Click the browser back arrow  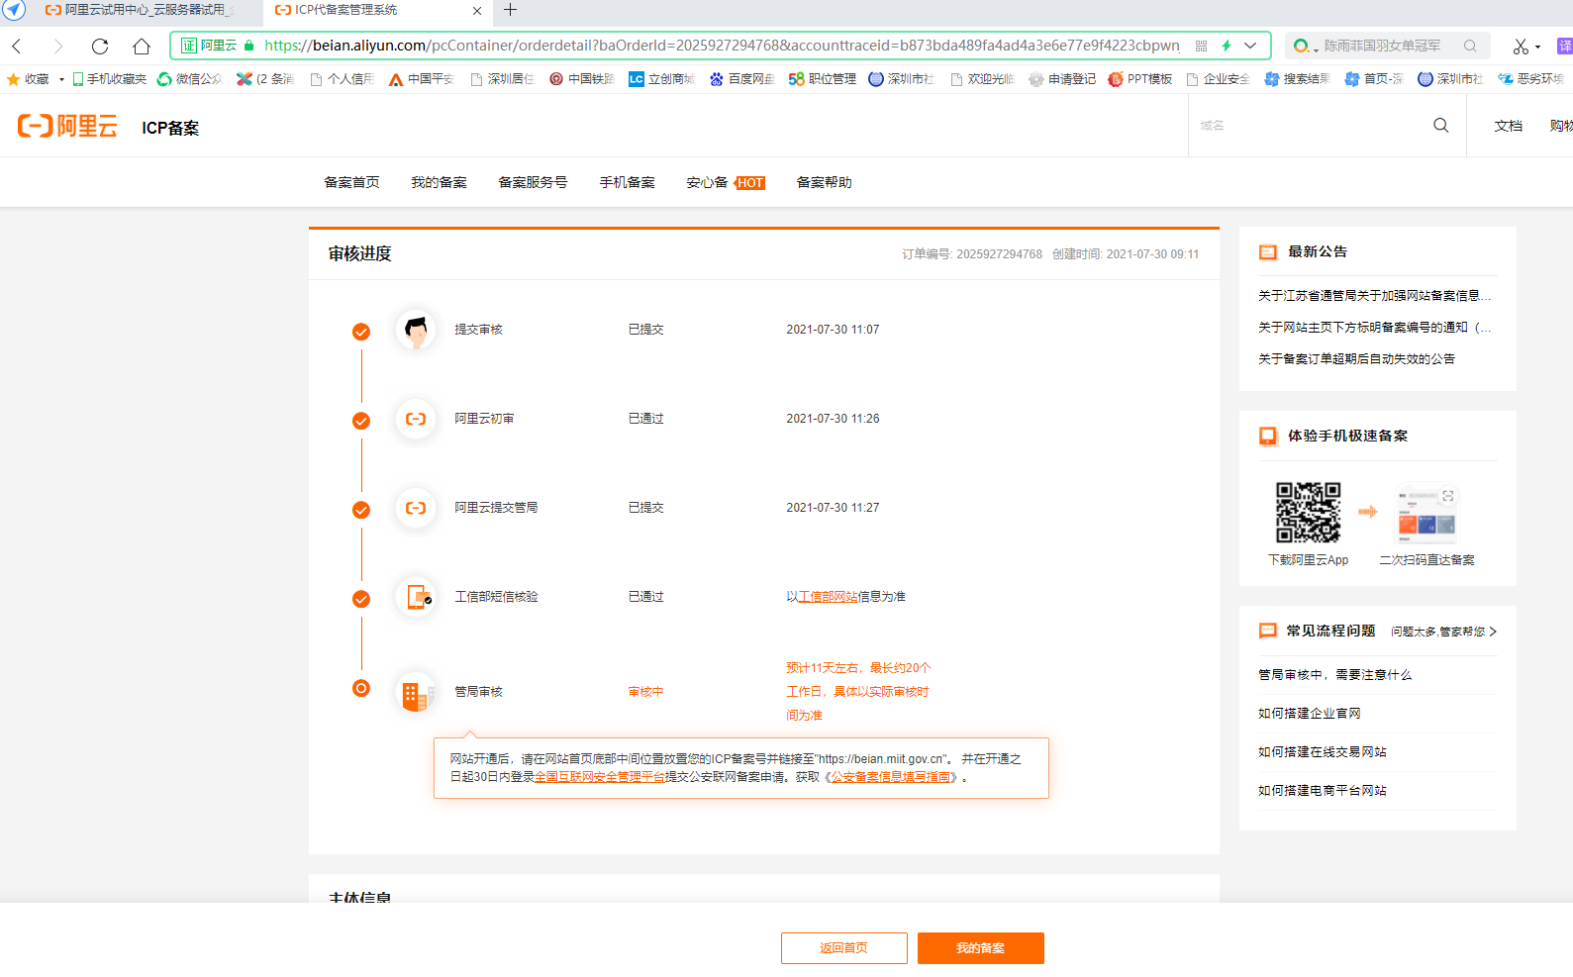pos(17,46)
